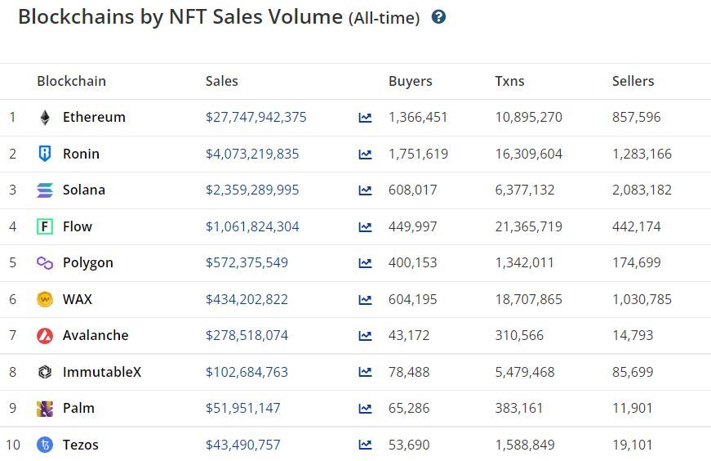Open ImmutableX sales chart icon
Image resolution: width=711 pixels, height=461 pixels.
[x=365, y=372]
